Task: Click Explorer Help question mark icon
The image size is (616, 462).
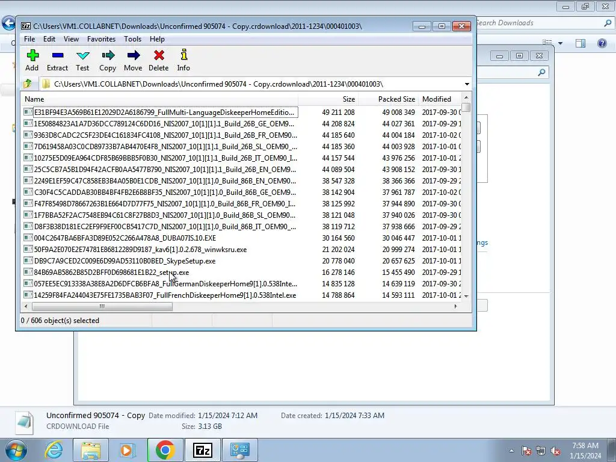Action: pyautogui.click(x=602, y=43)
